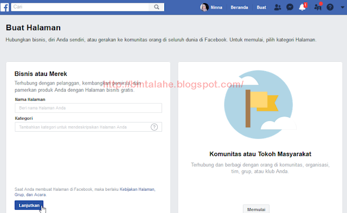
Task: Click the Komunitas atau Tokoh Masyarakat heading
Action: 260,154
